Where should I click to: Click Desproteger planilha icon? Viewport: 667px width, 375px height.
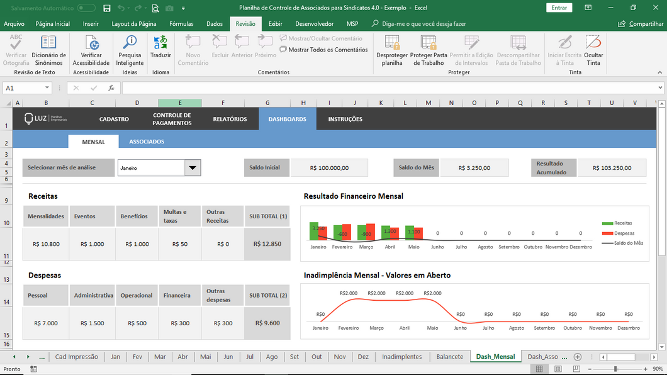[x=392, y=44]
